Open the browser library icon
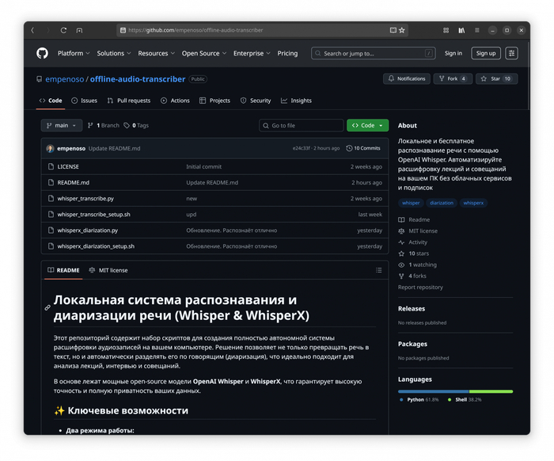Viewport: 554px width, 461px height. (461, 30)
